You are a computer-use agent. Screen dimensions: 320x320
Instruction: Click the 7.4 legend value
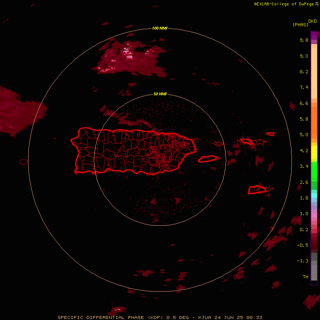click(304, 87)
